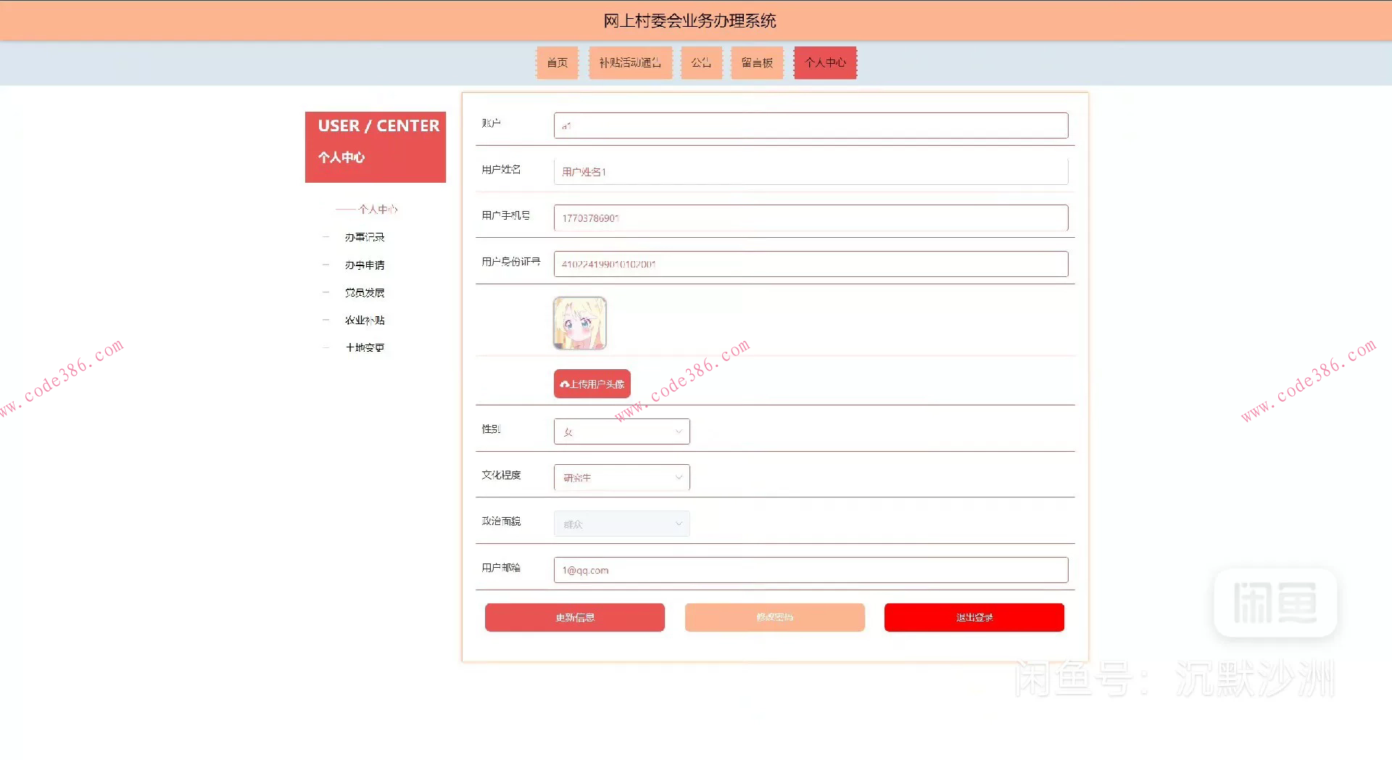Click the 更新信息 update button
This screenshot has height=760, width=1392.
point(574,617)
